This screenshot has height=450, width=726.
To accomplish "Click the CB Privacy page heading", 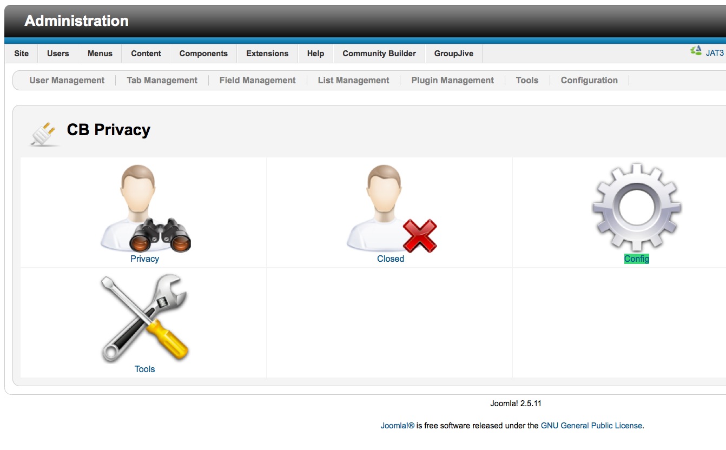I will [108, 130].
